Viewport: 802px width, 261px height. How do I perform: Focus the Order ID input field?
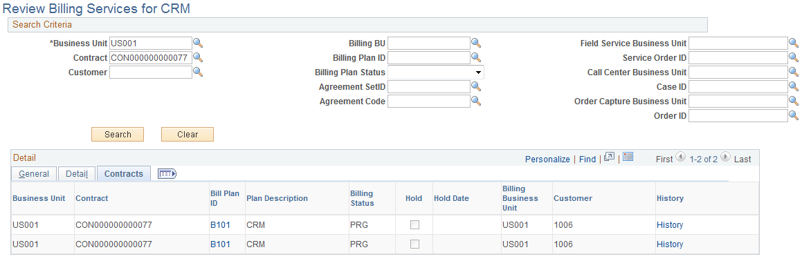[738, 116]
